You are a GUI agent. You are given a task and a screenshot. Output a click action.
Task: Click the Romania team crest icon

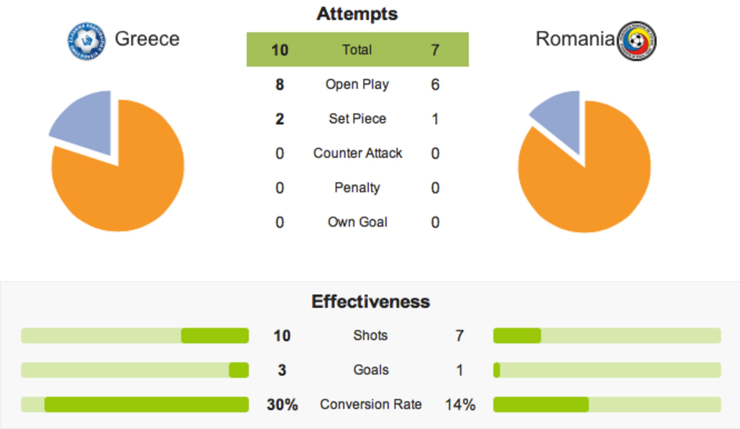(x=637, y=41)
